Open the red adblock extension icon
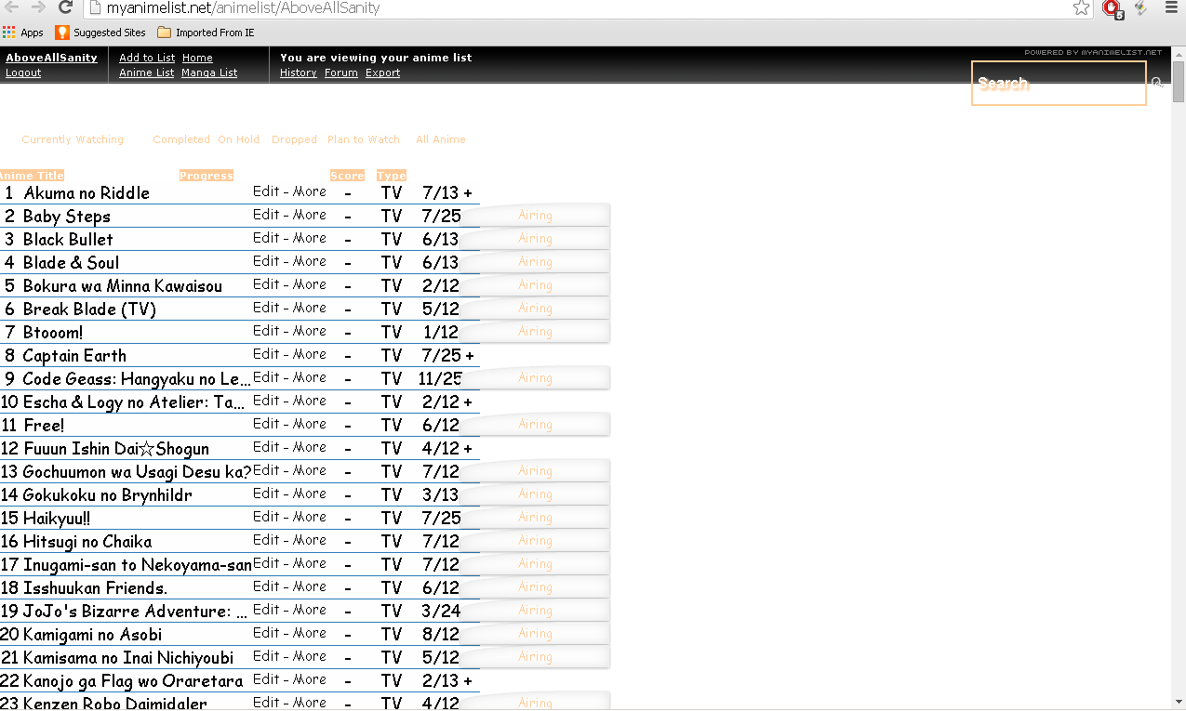 (x=1111, y=8)
